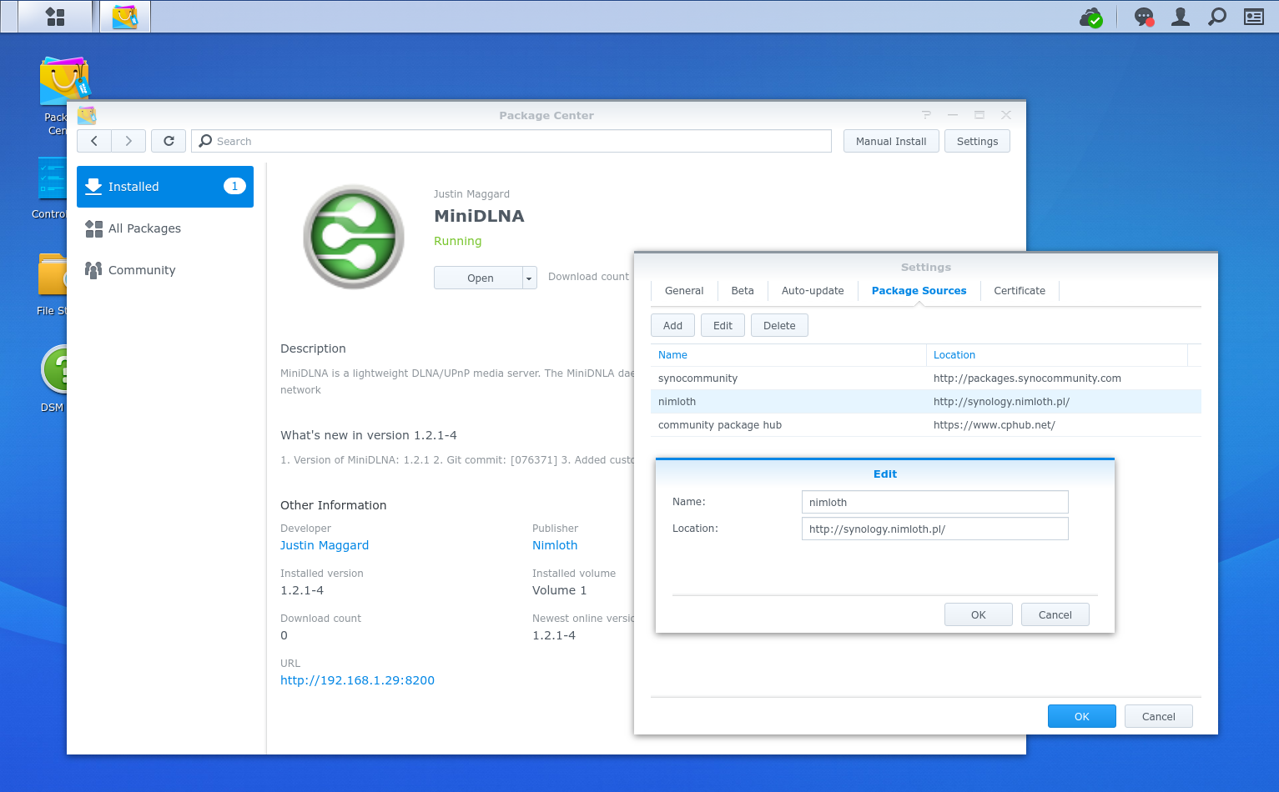Image resolution: width=1279 pixels, height=792 pixels.
Task: Switch to the Certificate tab
Action: pos(1020,291)
